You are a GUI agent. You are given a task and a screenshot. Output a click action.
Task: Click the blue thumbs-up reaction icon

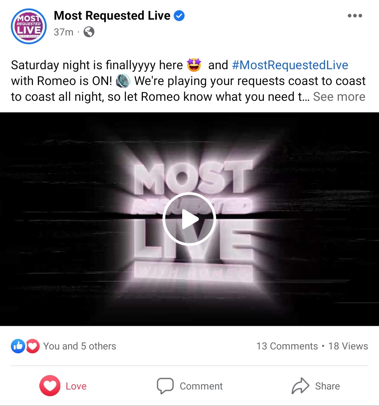pos(18,346)
